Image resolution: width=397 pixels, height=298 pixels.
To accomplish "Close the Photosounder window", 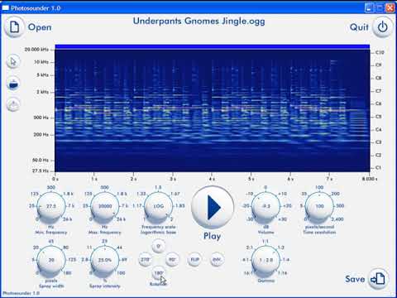I will [x=390, y=8].
